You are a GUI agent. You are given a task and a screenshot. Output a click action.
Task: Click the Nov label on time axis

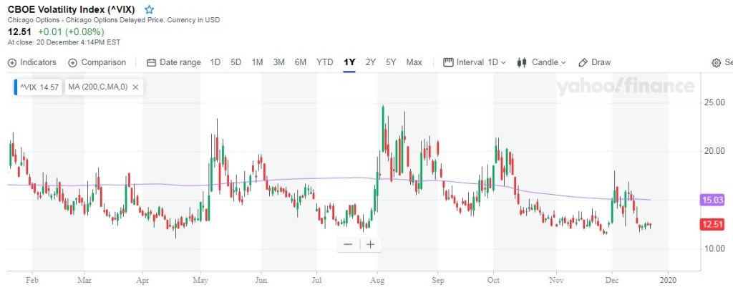pyautogui.click(x=556, y=281)
